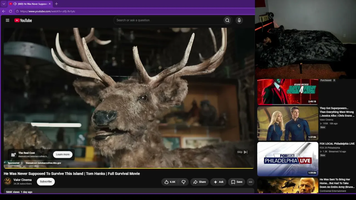Viewport: 356px width, 200px height.
Task: Go to YouTube home via logo
Action: pyautogui.click(x=23, y=20)
